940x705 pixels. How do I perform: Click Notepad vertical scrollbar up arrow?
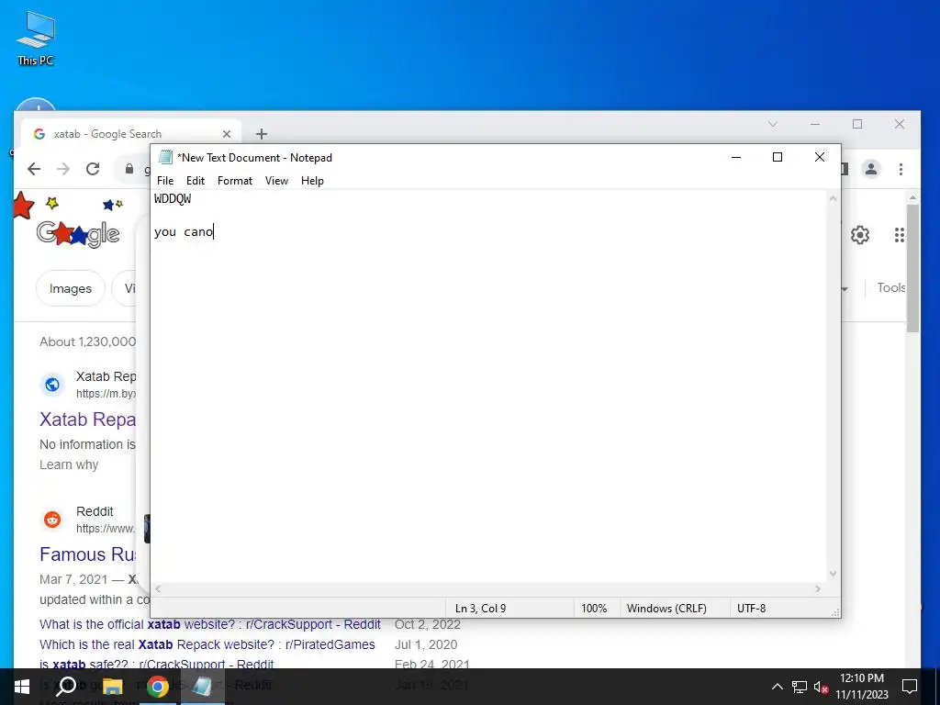tap(833, 198)
